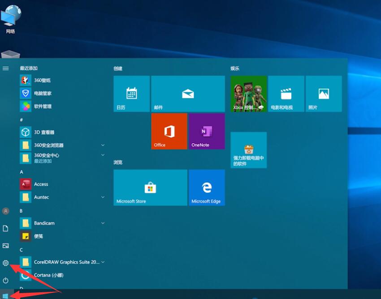
Task: Open the 电脑管家 app
Action: click(62, 93)
